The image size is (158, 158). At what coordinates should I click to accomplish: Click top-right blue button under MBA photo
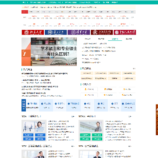[x=40, y=135]
